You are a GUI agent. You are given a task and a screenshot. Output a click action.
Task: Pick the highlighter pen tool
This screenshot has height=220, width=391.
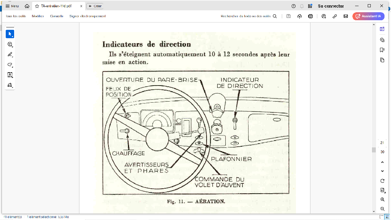pos(10,54)
